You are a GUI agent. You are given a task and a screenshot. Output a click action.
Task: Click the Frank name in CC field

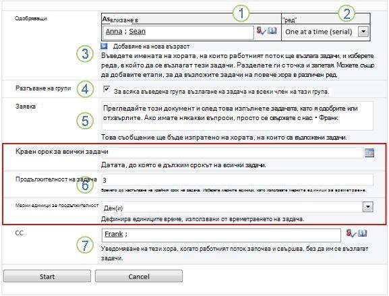click(x=114, y=234)
